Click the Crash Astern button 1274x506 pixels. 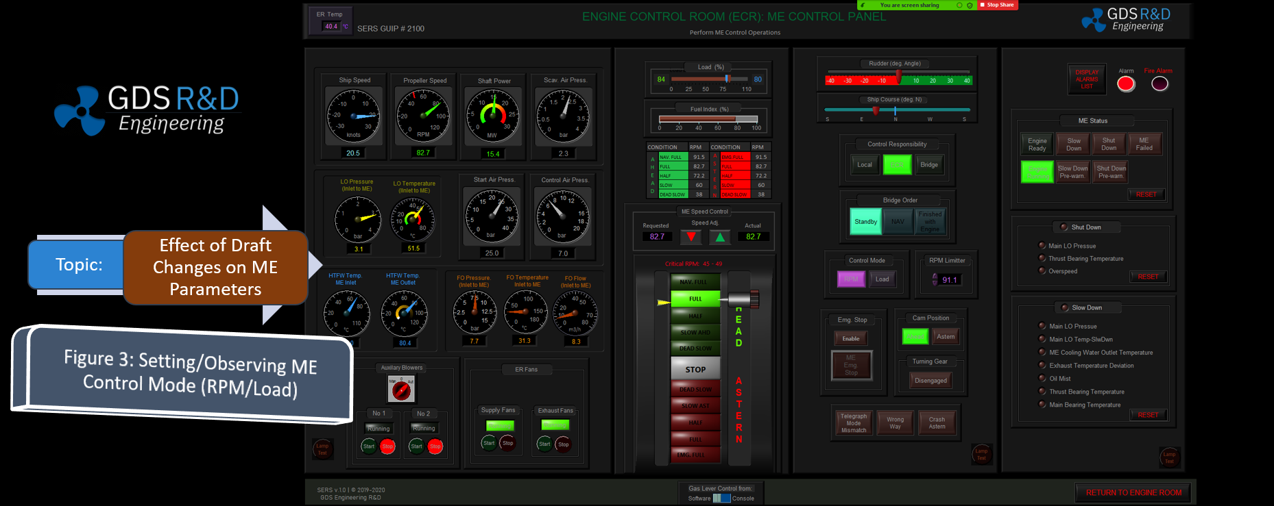point(937,423)
